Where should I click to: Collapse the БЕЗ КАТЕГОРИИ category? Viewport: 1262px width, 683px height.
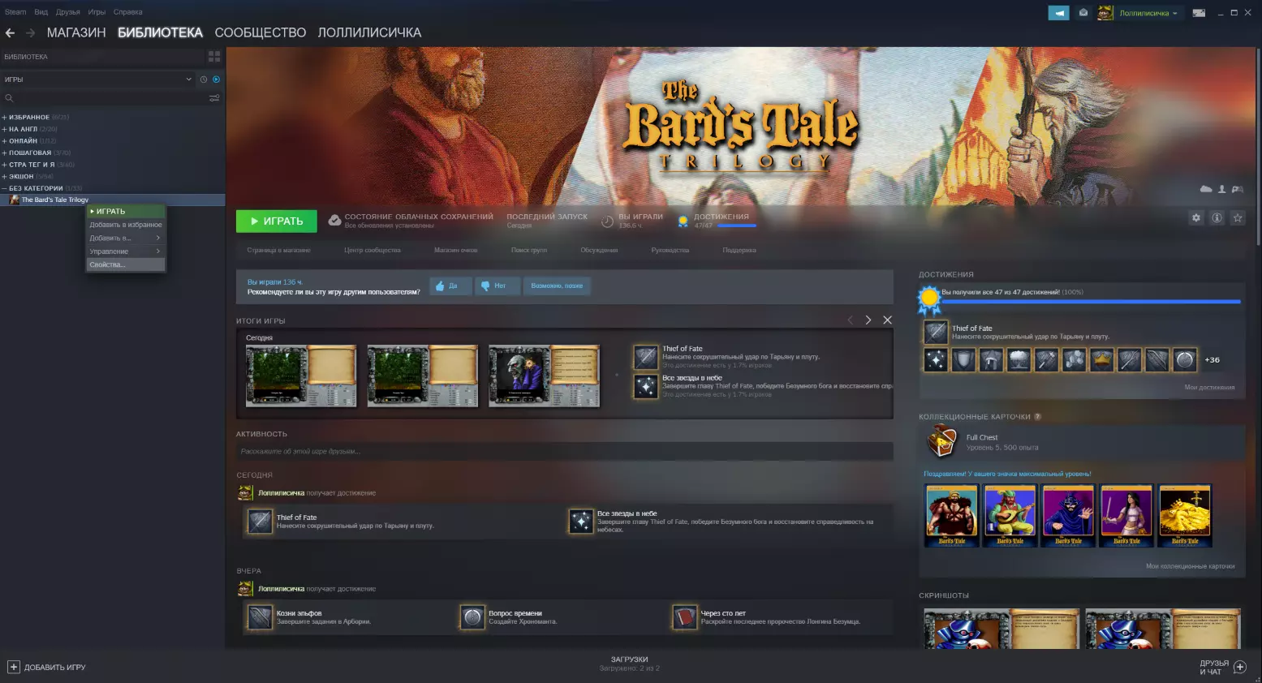tap(4, 188)
